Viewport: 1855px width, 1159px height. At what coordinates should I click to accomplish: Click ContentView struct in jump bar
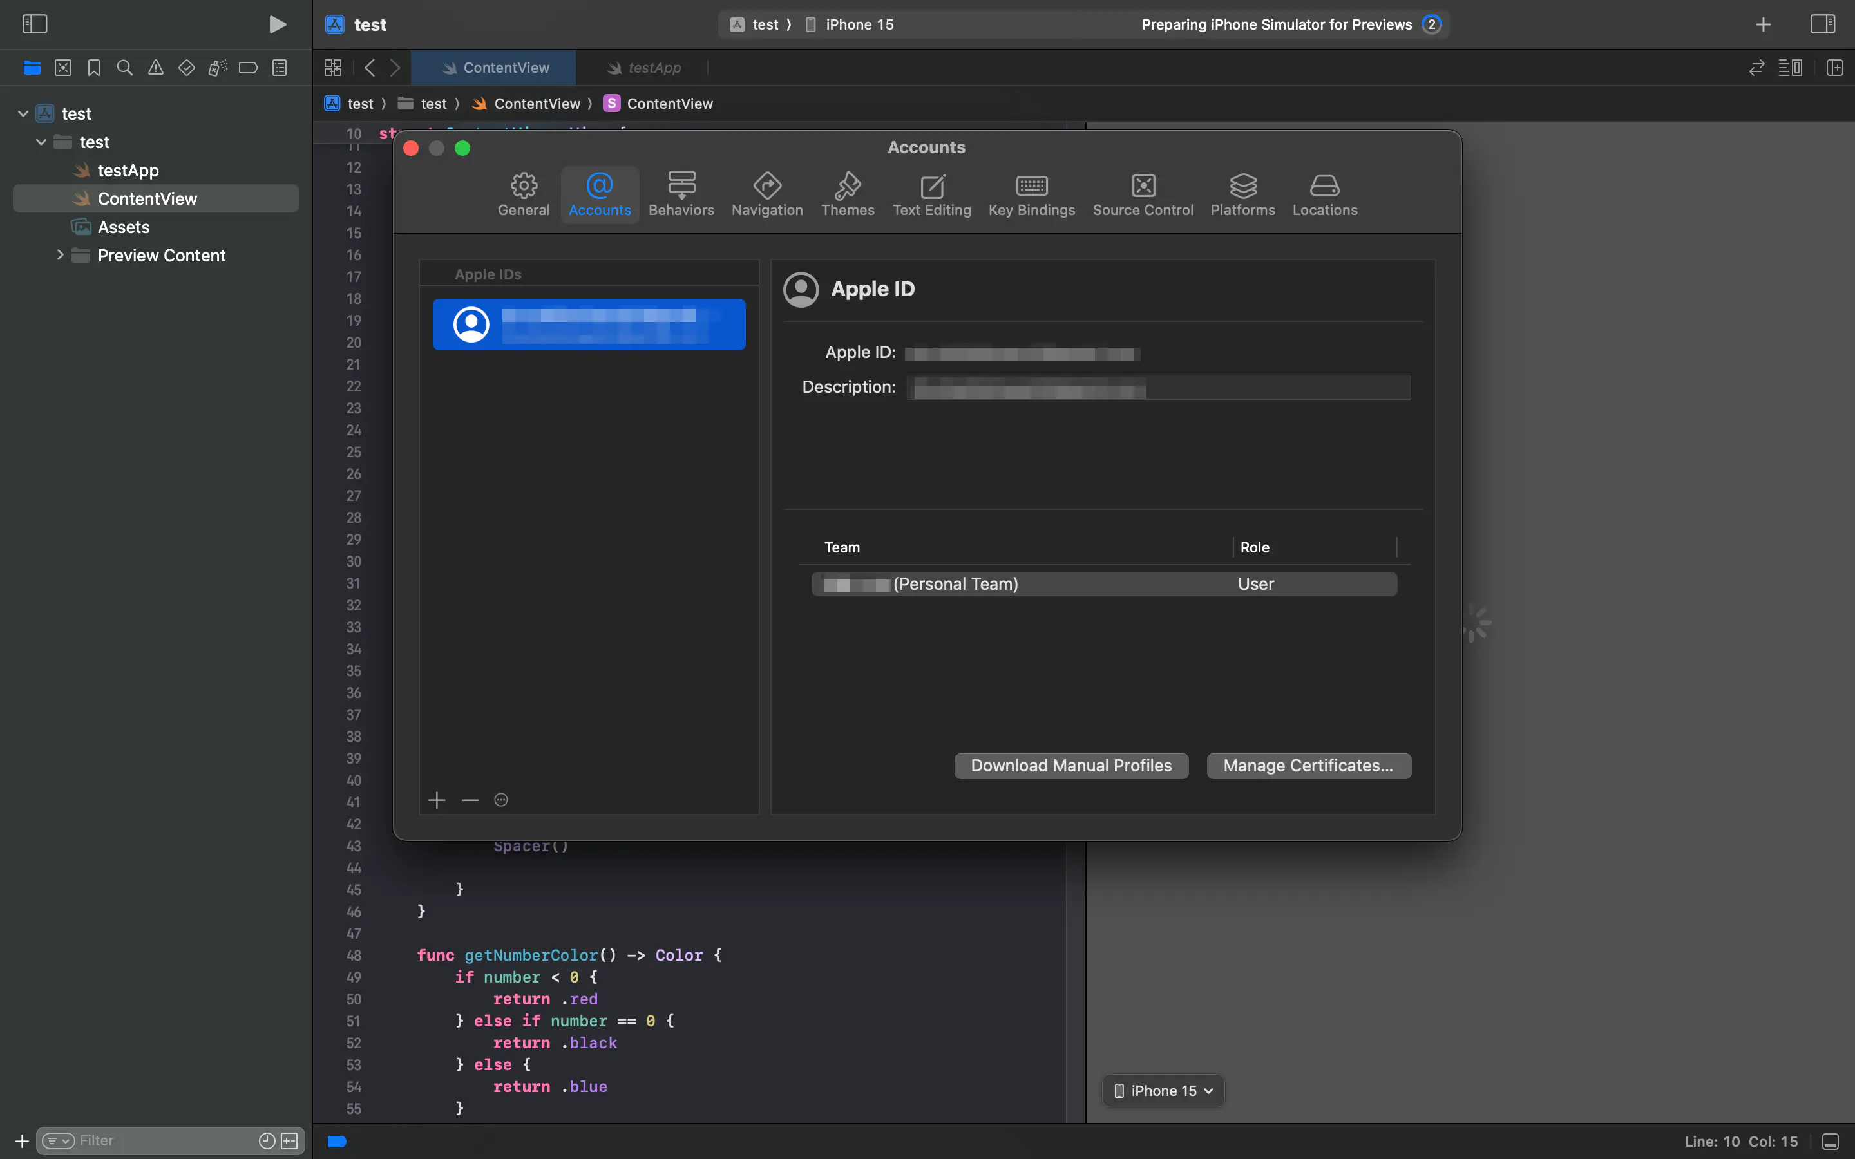tap(658, 104)
